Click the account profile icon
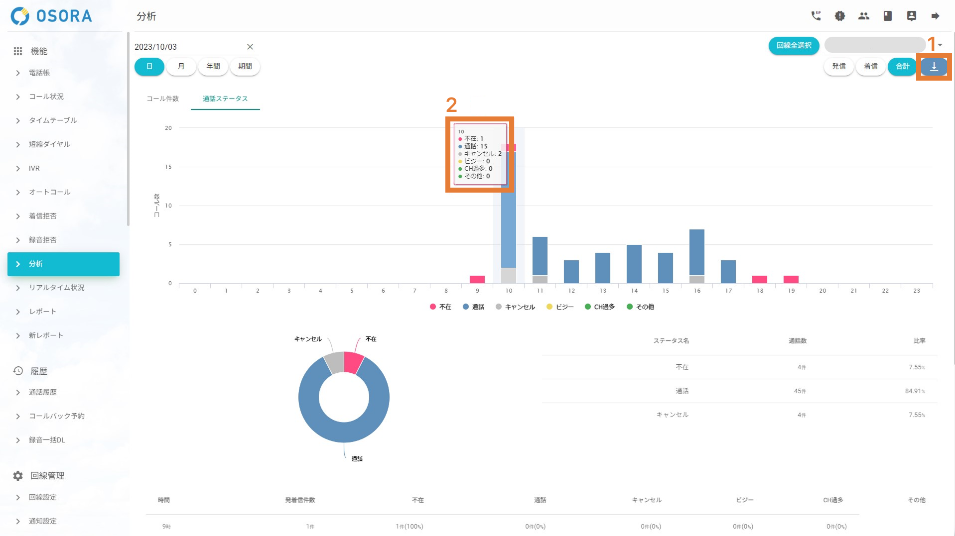Screen dimensions: 955x536 click(911, 16)
